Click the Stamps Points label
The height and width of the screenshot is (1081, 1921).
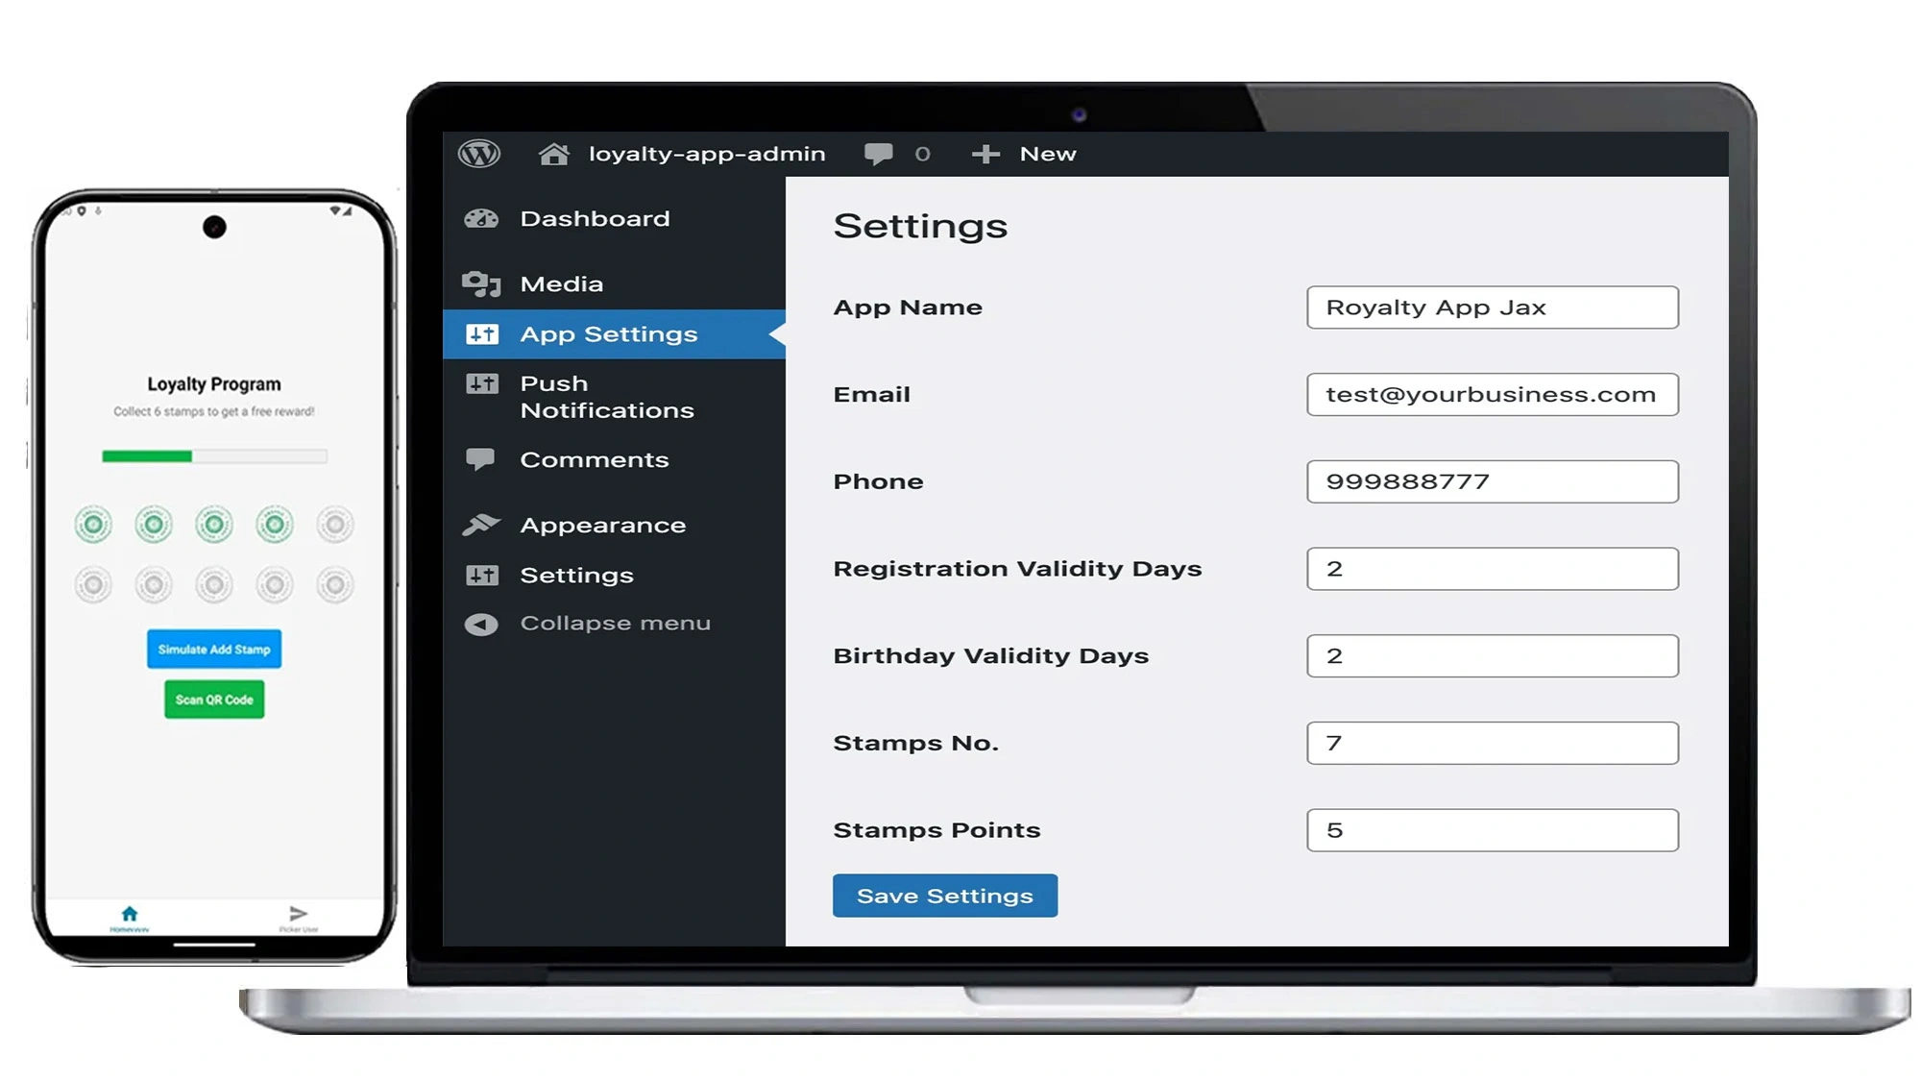pos(936,830)
